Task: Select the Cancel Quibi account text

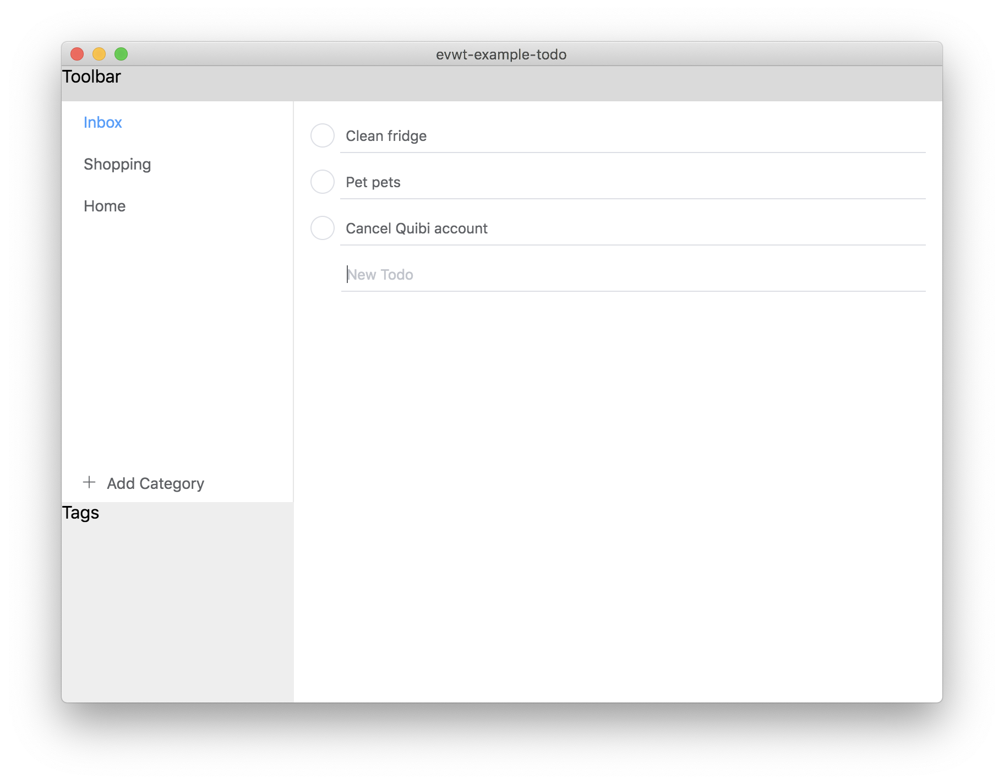Action: (x=417, y=228)
